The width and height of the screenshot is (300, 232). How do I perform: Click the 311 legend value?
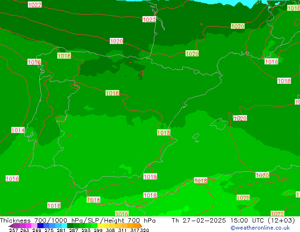coord(123,230)
